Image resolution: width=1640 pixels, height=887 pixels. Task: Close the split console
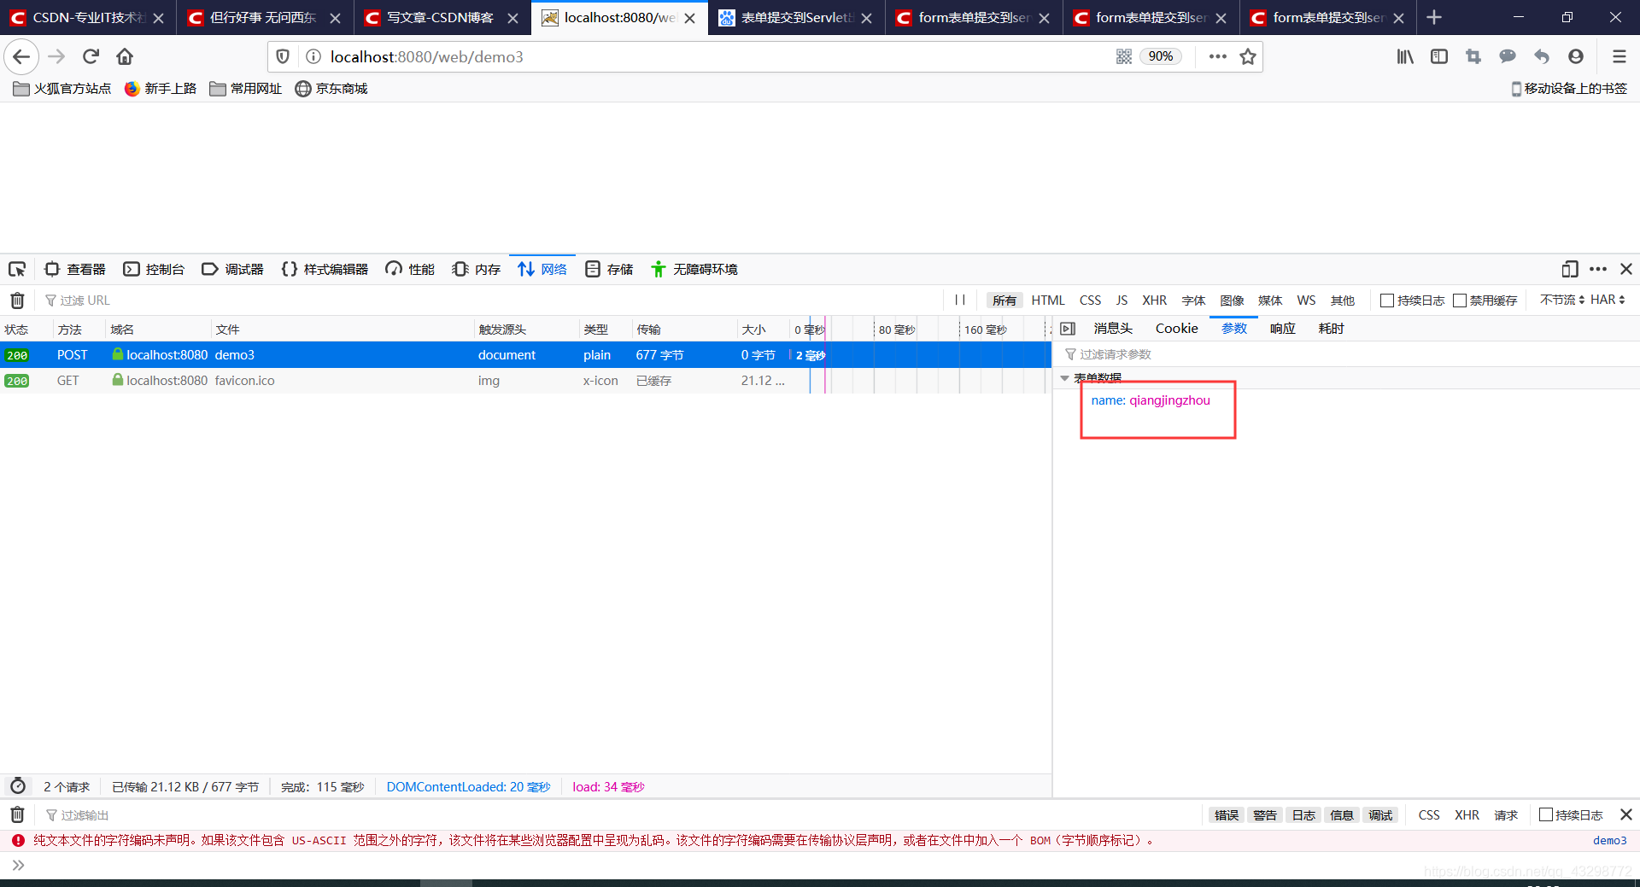click(x=1626, y=814)
